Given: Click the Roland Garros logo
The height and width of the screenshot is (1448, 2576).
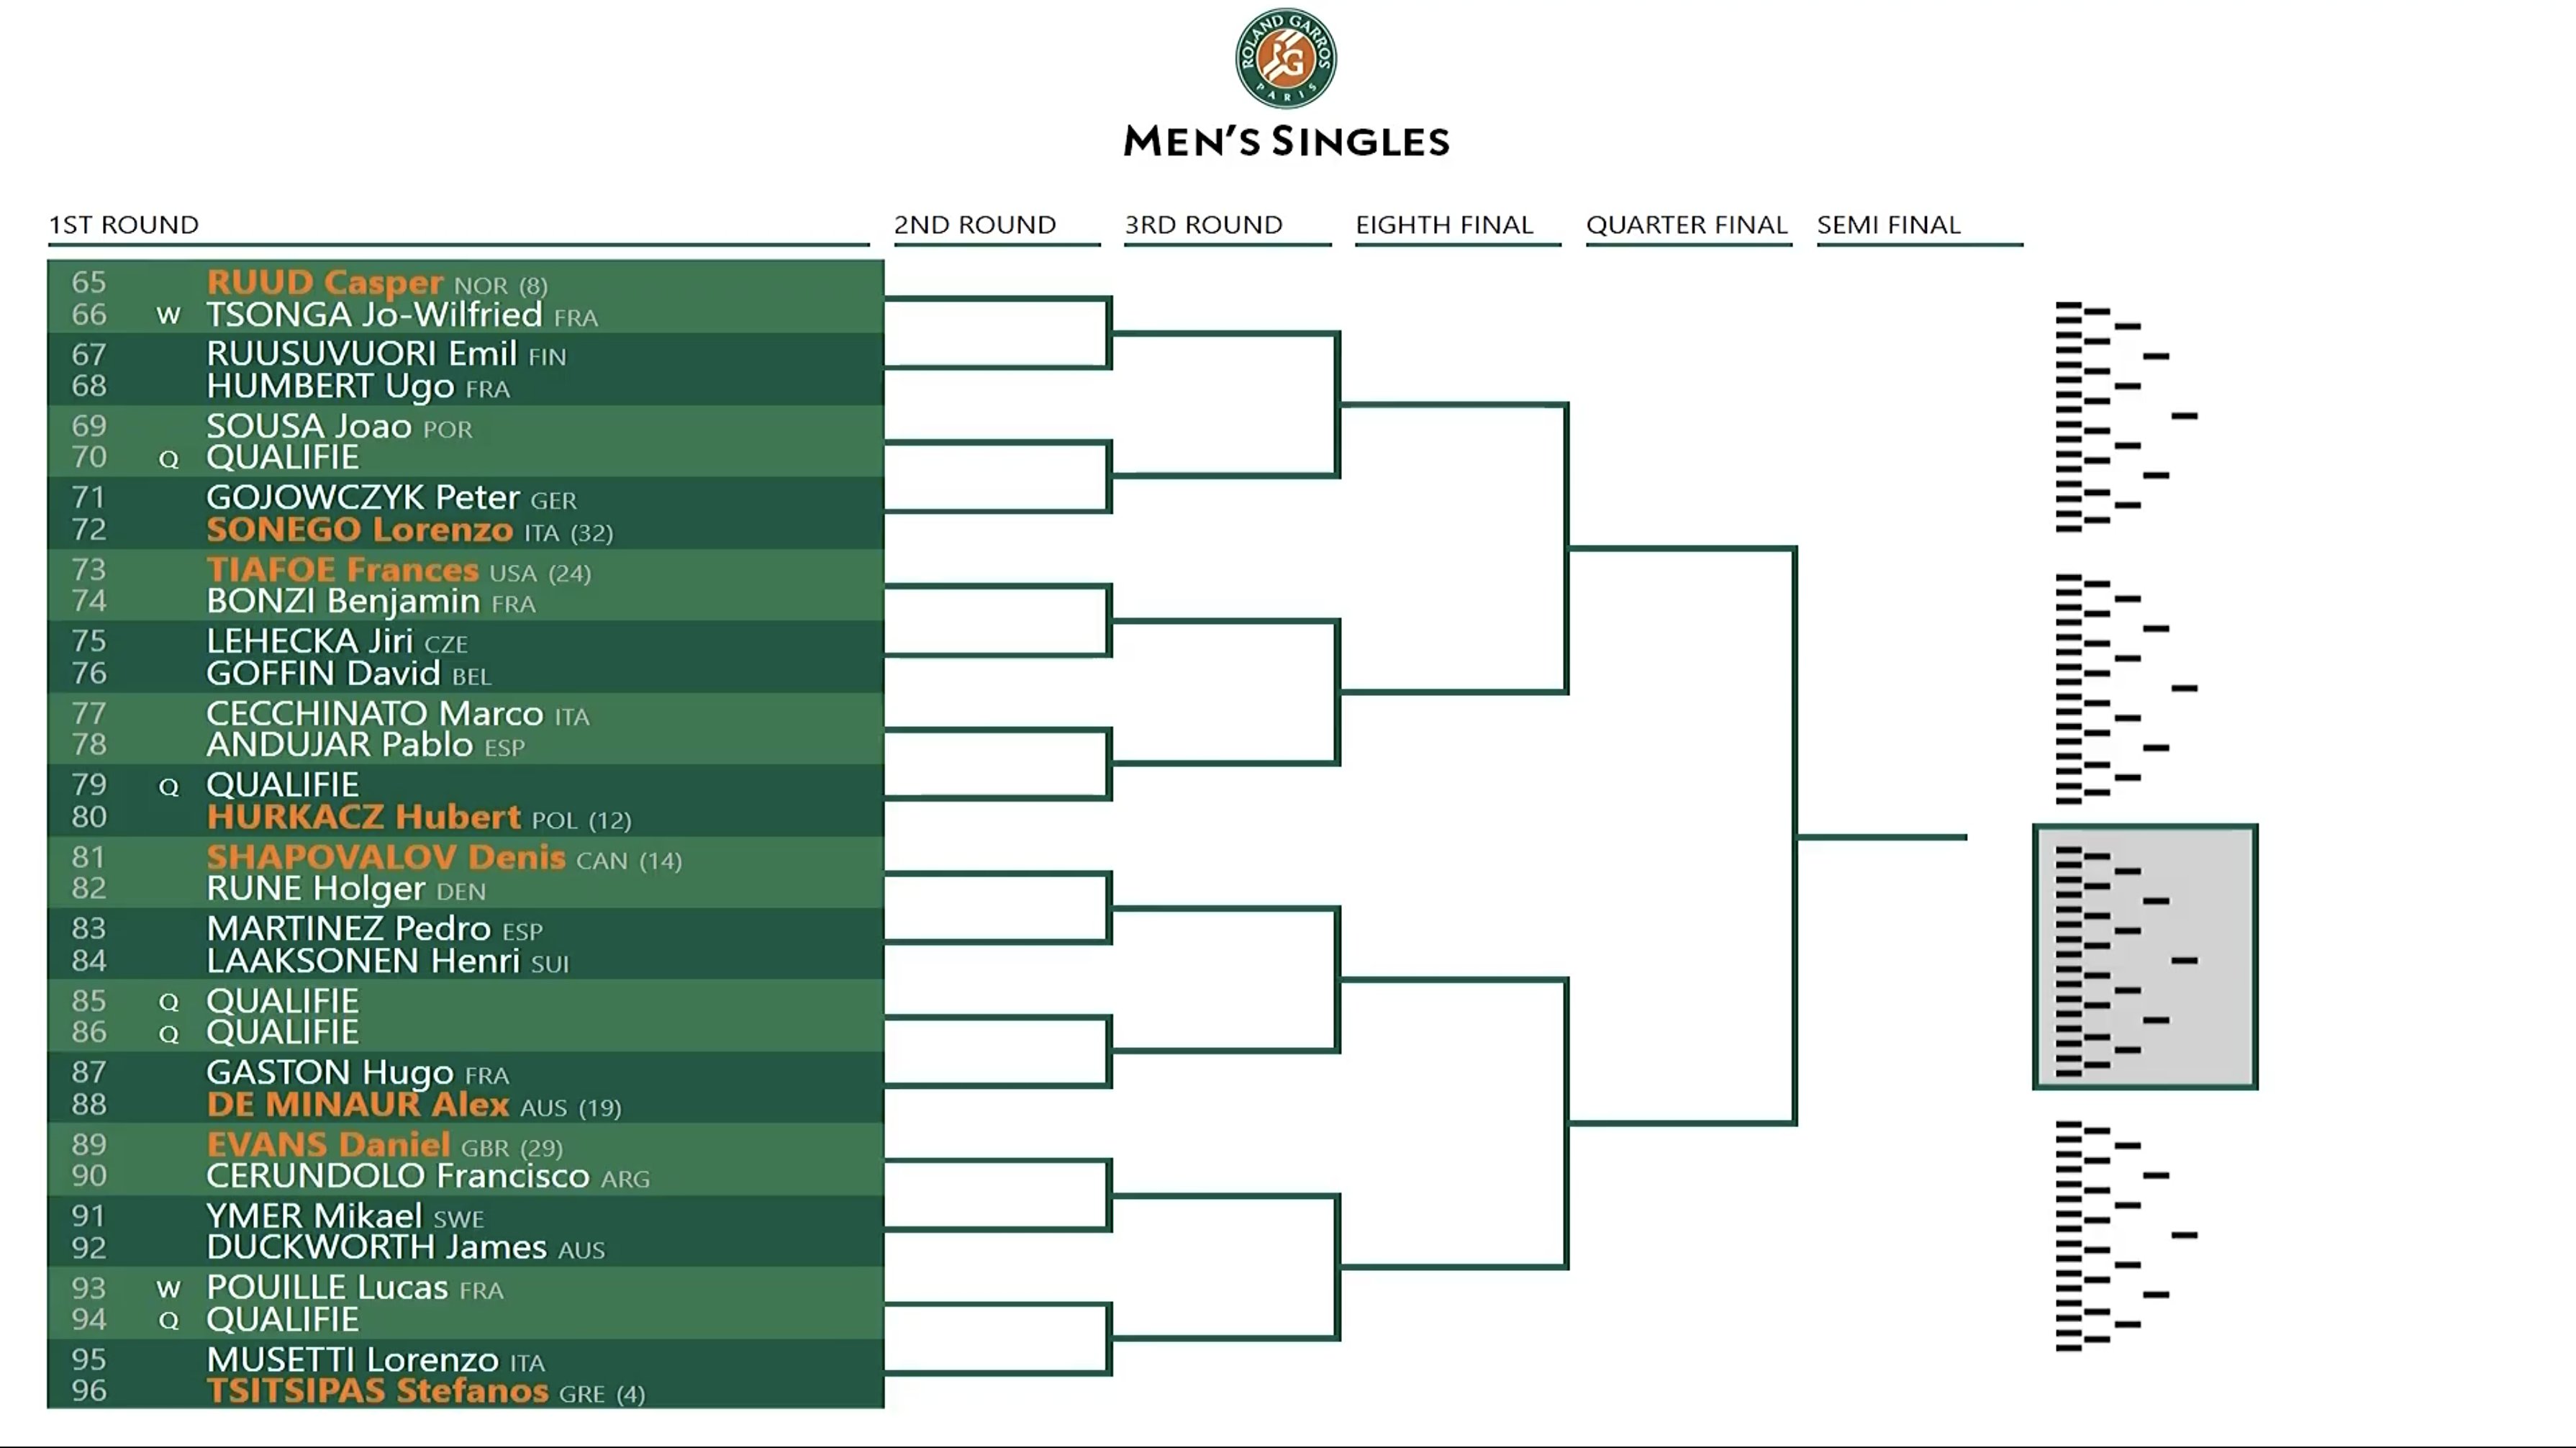Looking at the screenshot, I should (1286, 58).
